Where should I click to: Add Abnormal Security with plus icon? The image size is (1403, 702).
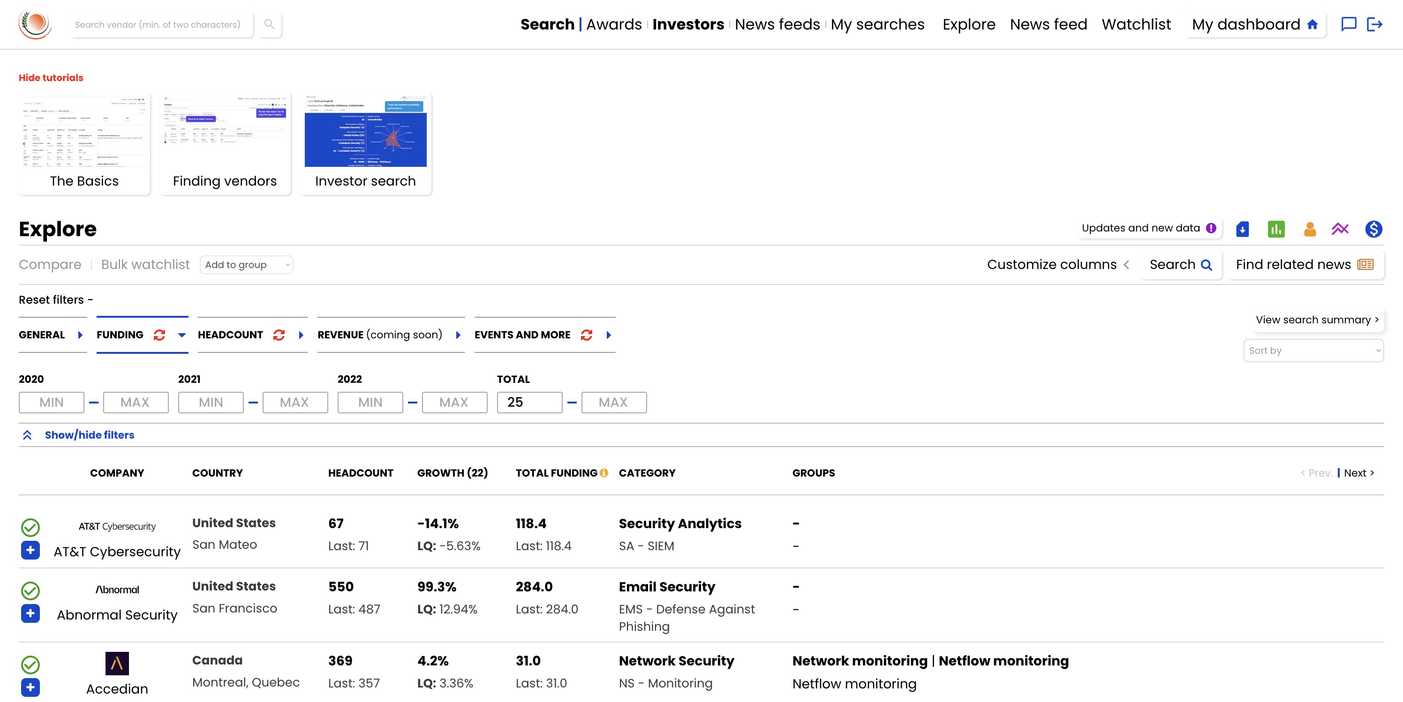(30, 613)
